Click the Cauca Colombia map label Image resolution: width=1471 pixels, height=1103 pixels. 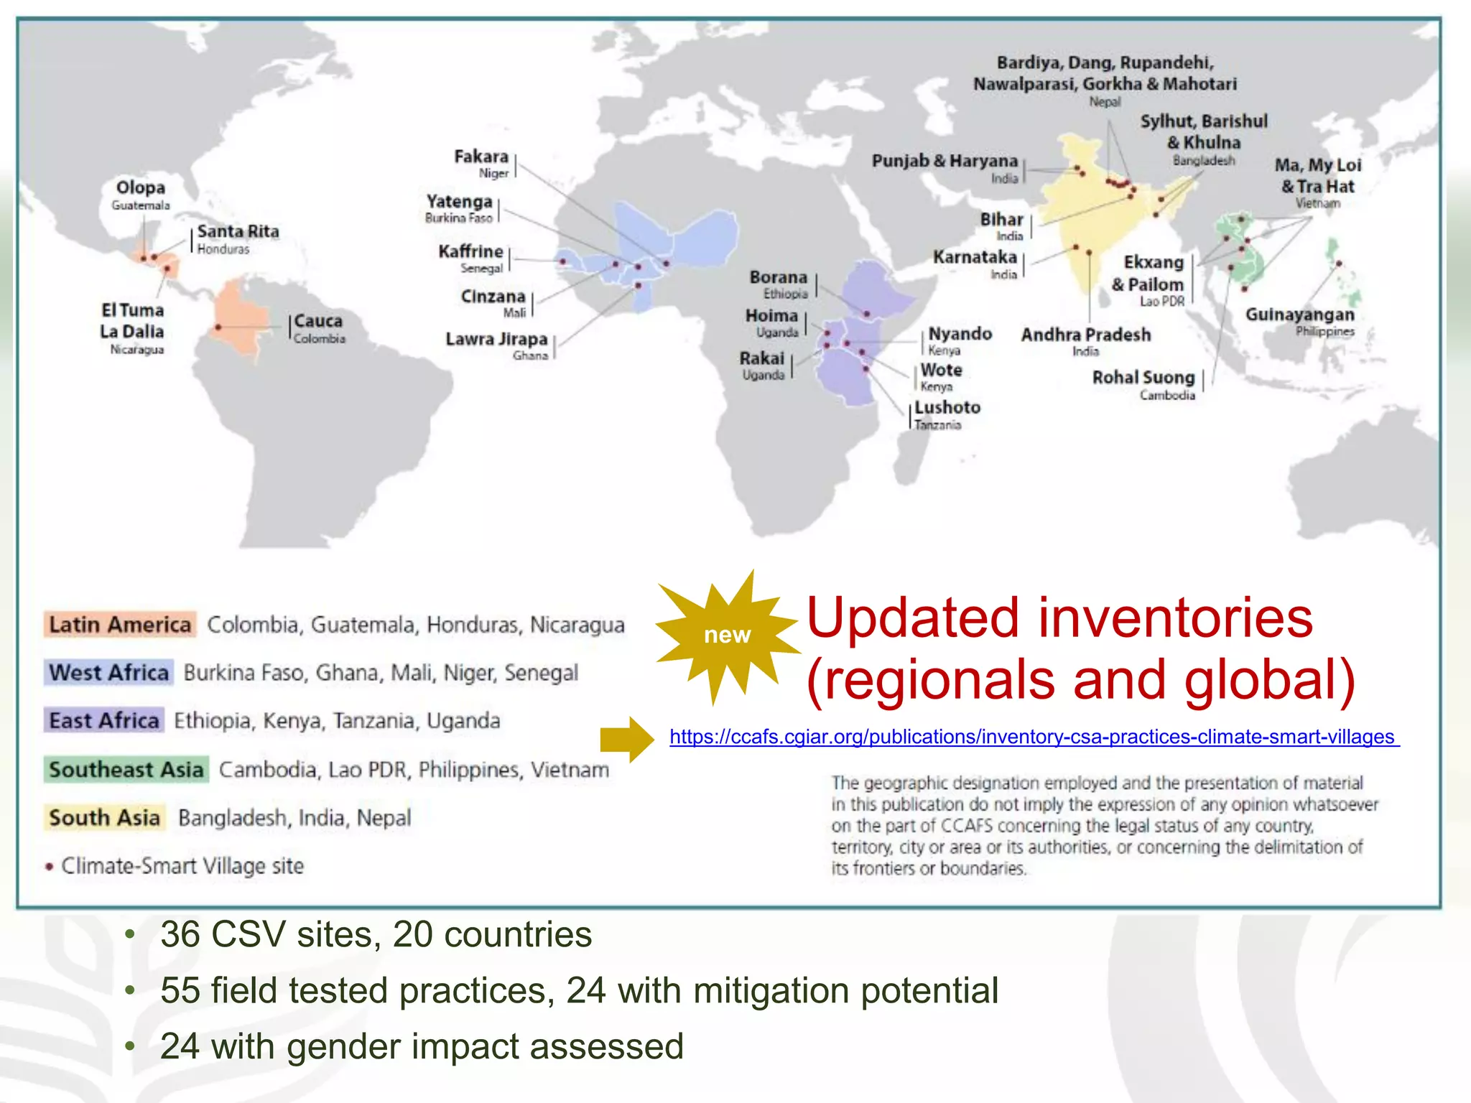click(x=318, y=327)
